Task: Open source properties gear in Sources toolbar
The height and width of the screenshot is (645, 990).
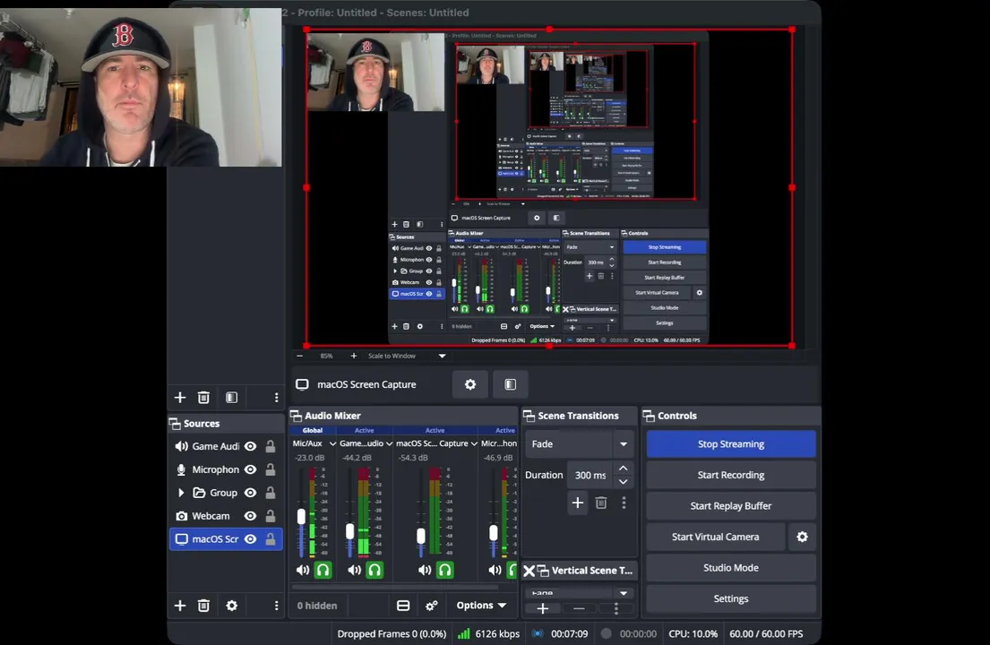Action: pos(232,606)
